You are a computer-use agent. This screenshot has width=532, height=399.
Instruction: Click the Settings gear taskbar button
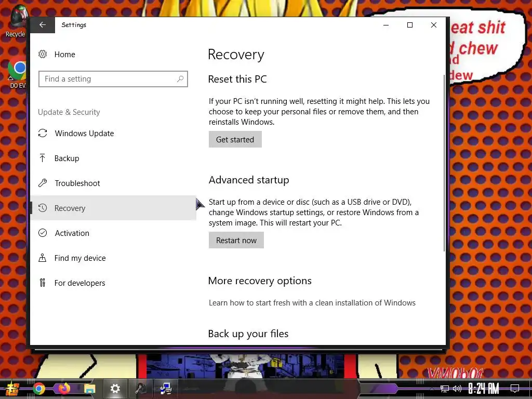[115, 389]
